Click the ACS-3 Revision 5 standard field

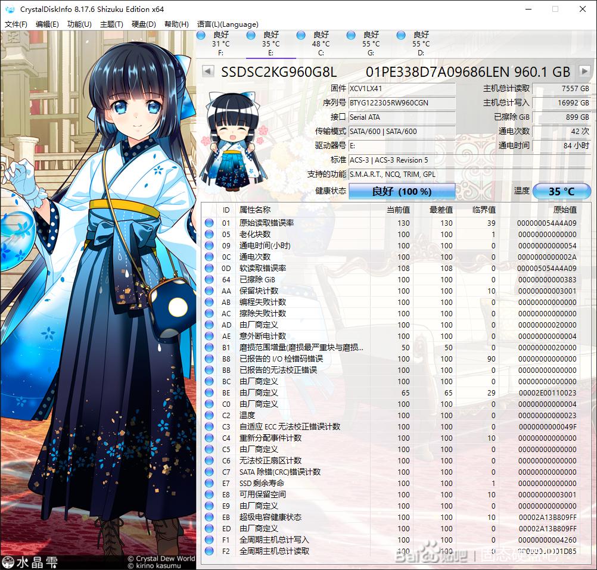pos(469,160)
